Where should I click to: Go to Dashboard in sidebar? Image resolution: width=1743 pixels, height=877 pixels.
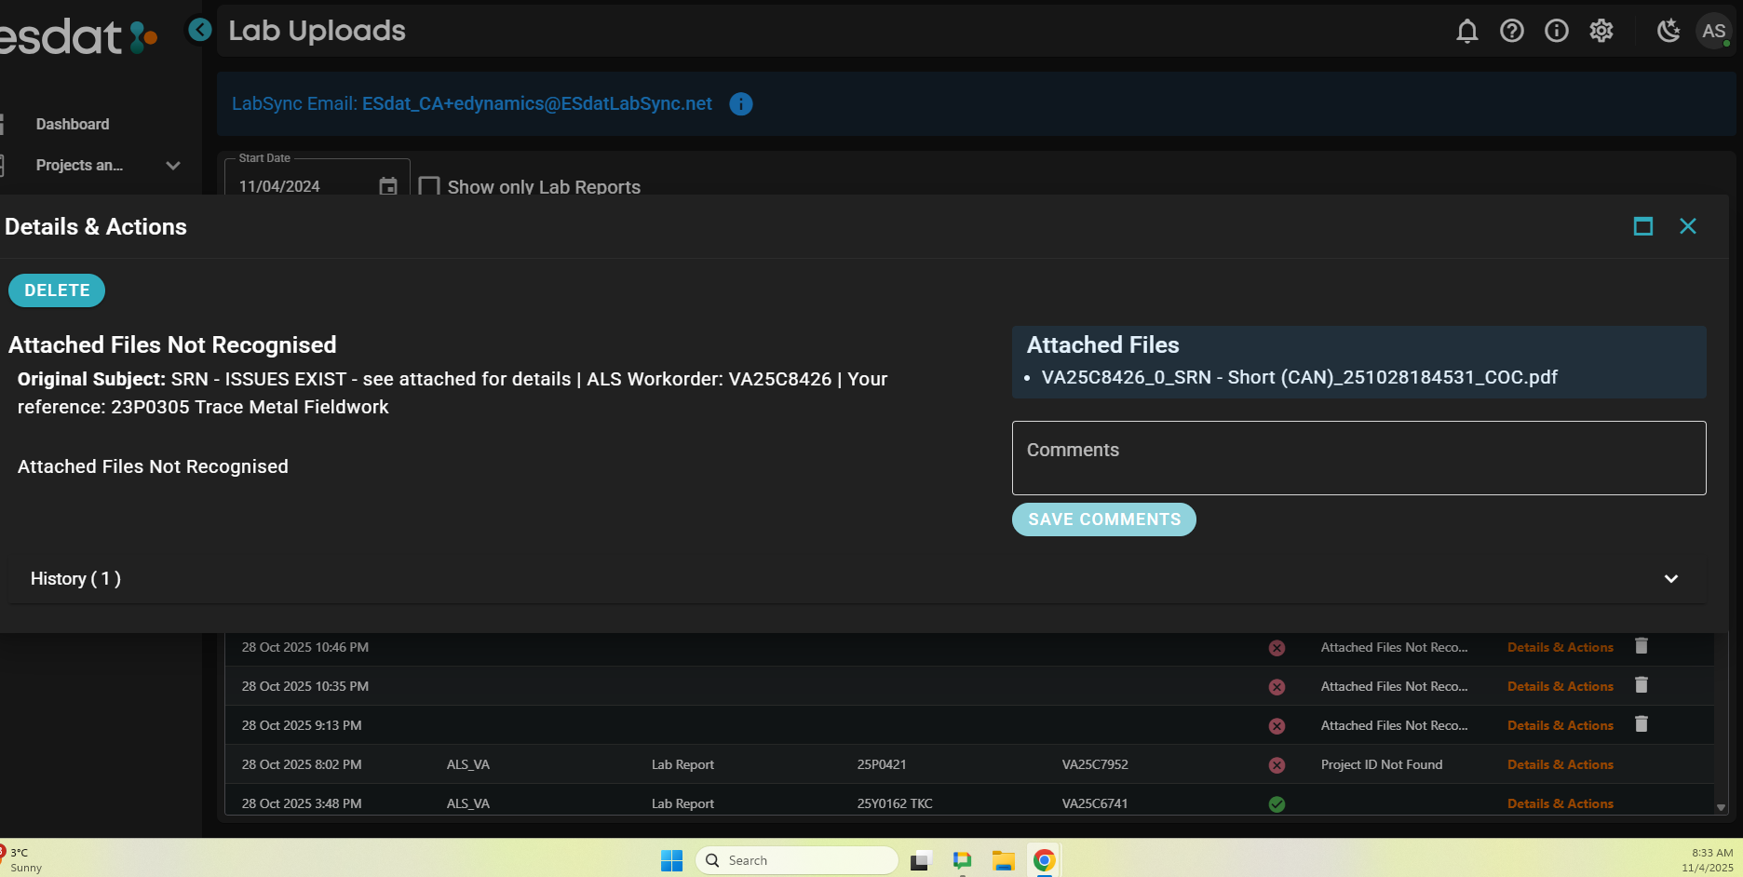[x=73, y=125]
